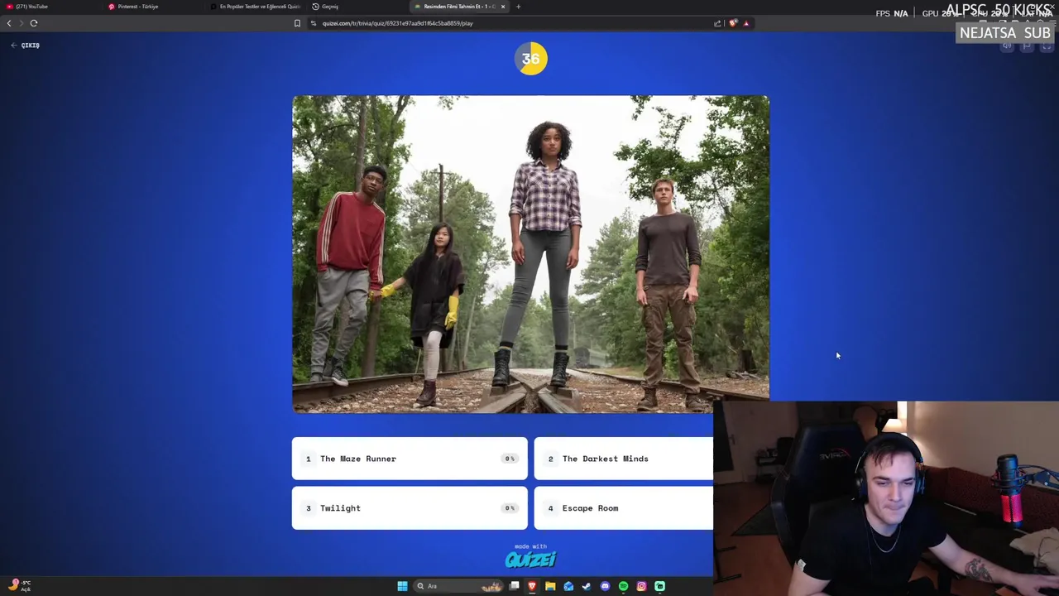Click the taskbar Ara search box
The height and width of the screenshot is (596, 1059).
459,586
